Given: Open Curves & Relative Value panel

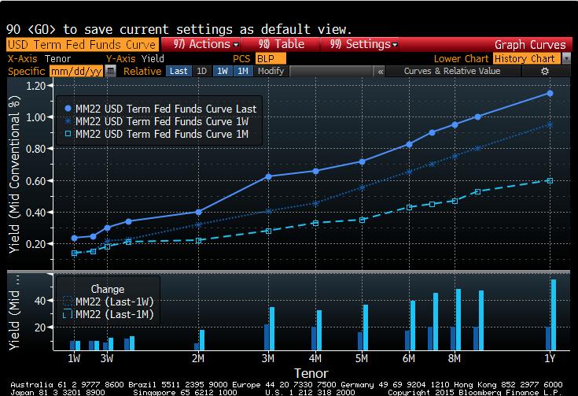Looking at the screenshot, I should coord(452,71).
